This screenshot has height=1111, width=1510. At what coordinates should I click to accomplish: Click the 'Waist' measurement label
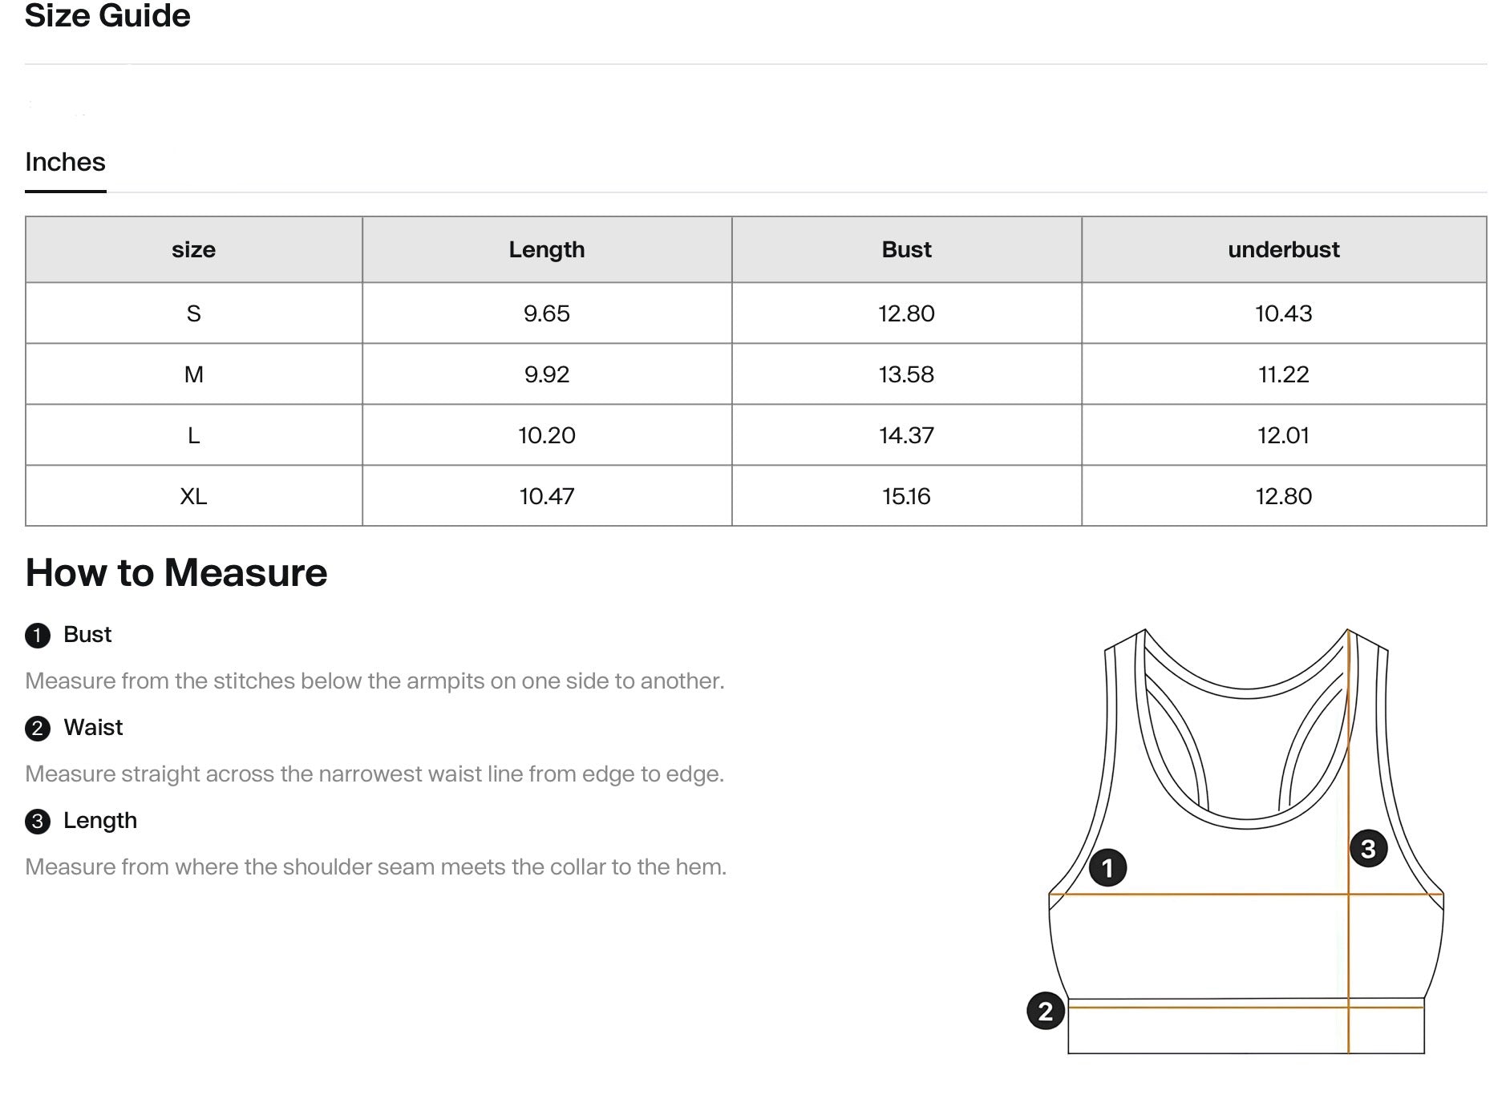[93, 728]
